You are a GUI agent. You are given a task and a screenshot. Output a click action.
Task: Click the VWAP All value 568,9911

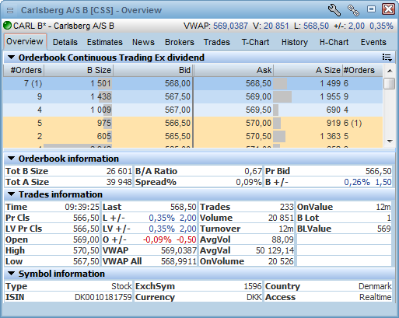point(179,261)
